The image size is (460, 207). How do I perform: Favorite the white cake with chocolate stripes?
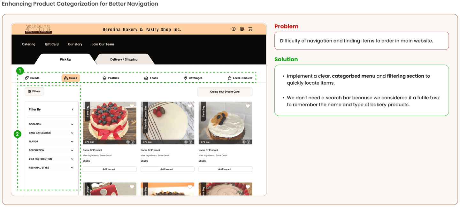click(x=190, y=106)
